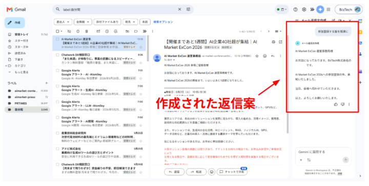Open Gmail settings gear

(304, 9)
